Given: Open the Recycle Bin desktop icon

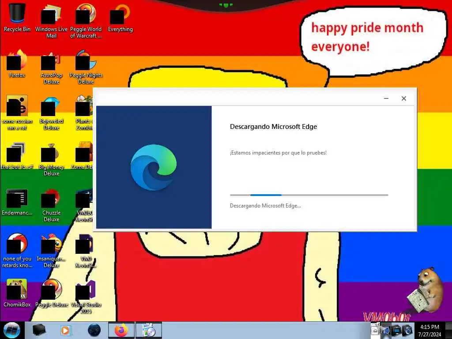Looking at the screenshot, I should click(x=17, y=17).
